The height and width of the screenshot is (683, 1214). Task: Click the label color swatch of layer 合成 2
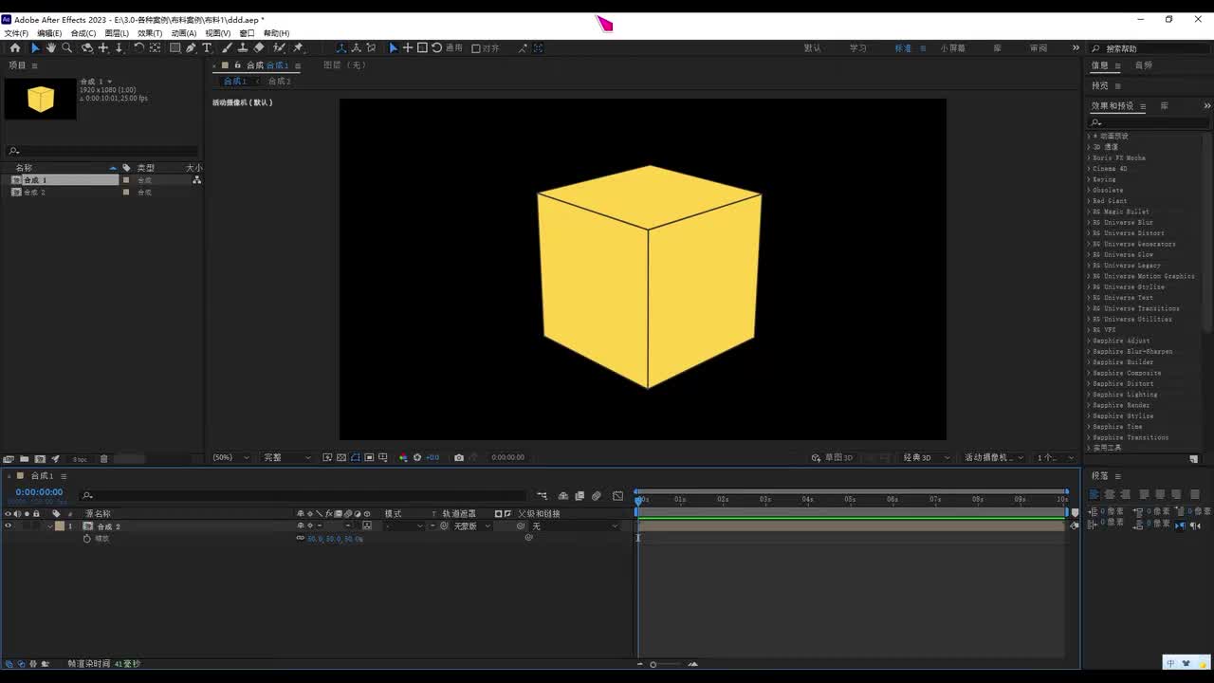coord(60,526)
